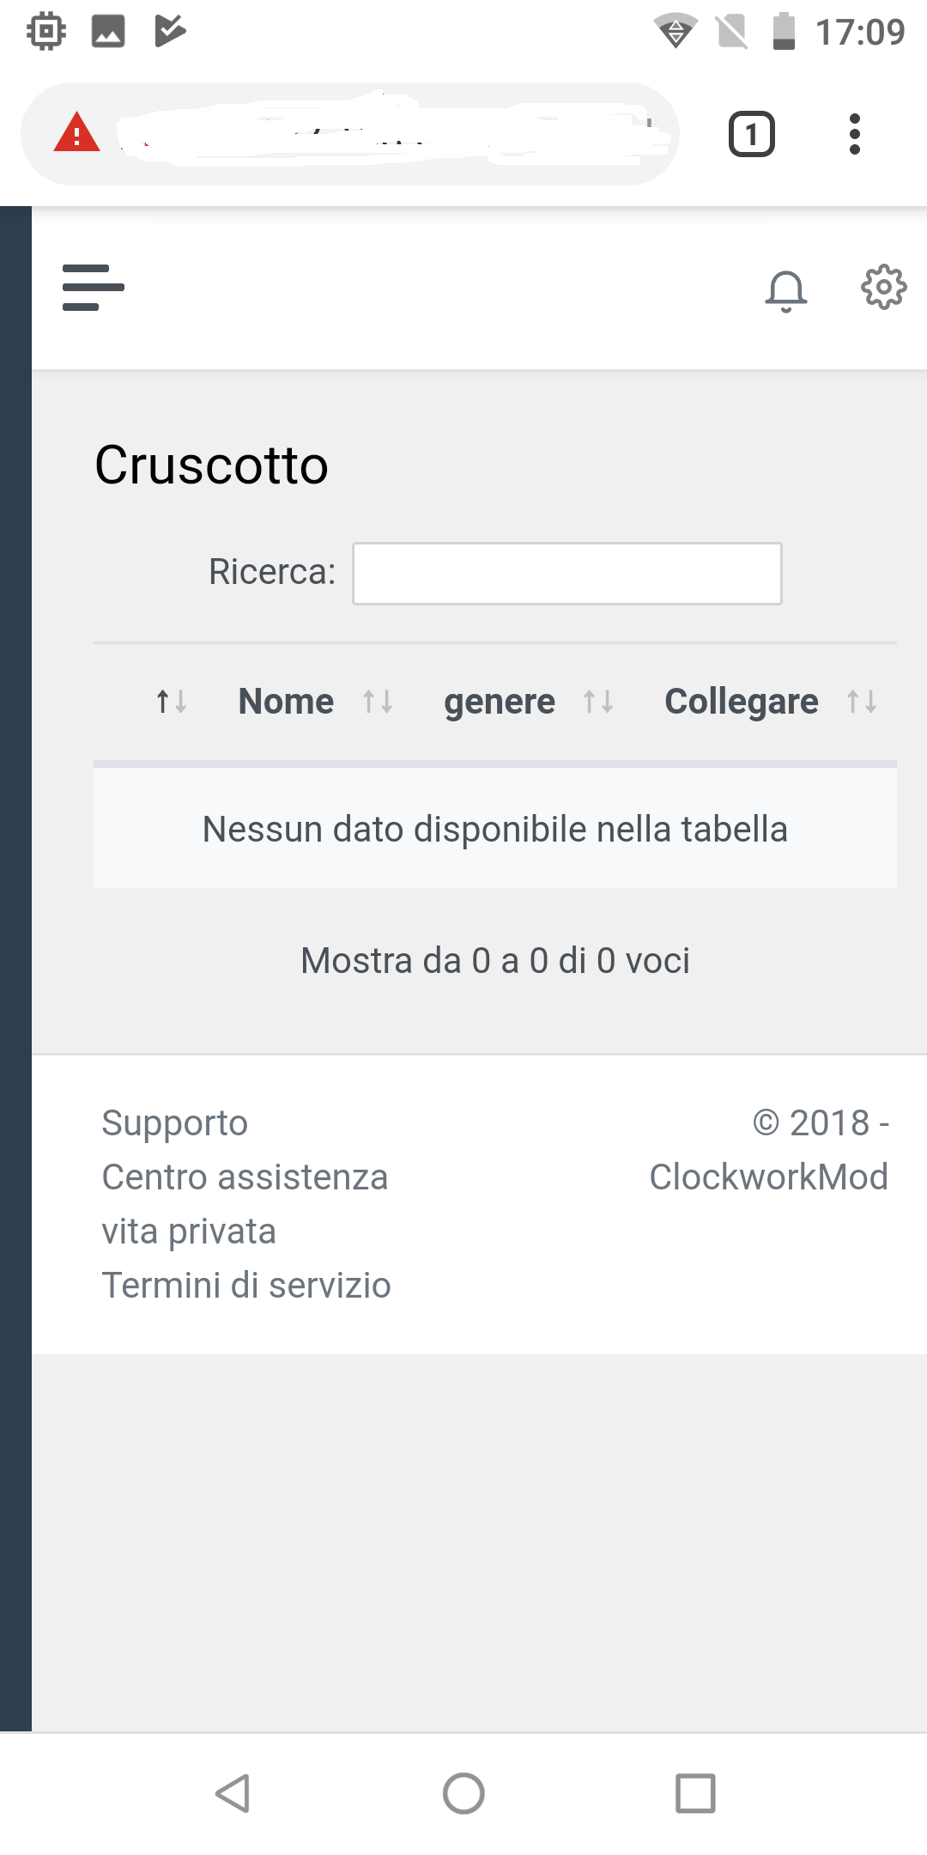Open the settings gear icon
The image size is (927, 1855).
click(x=883, y=287)
